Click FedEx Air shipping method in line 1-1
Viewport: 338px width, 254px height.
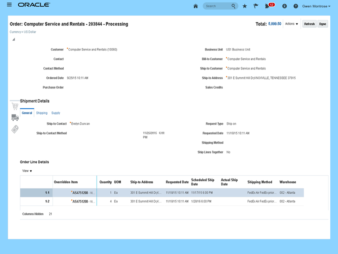tap(262, 193)
